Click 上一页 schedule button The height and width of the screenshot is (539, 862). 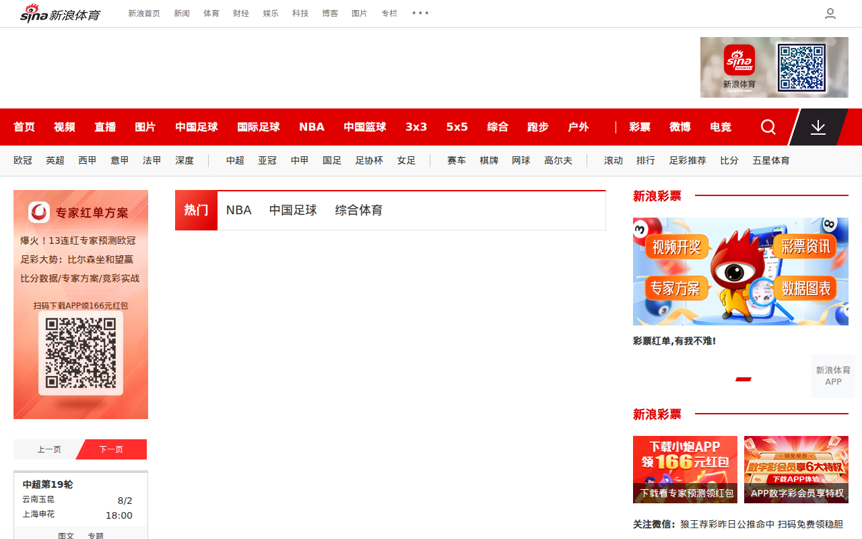[48, 449]
